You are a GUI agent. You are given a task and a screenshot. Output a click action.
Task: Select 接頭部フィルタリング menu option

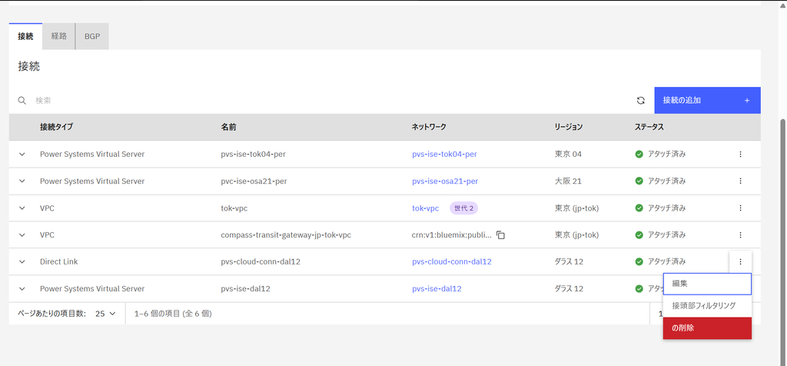coord(707,305)
